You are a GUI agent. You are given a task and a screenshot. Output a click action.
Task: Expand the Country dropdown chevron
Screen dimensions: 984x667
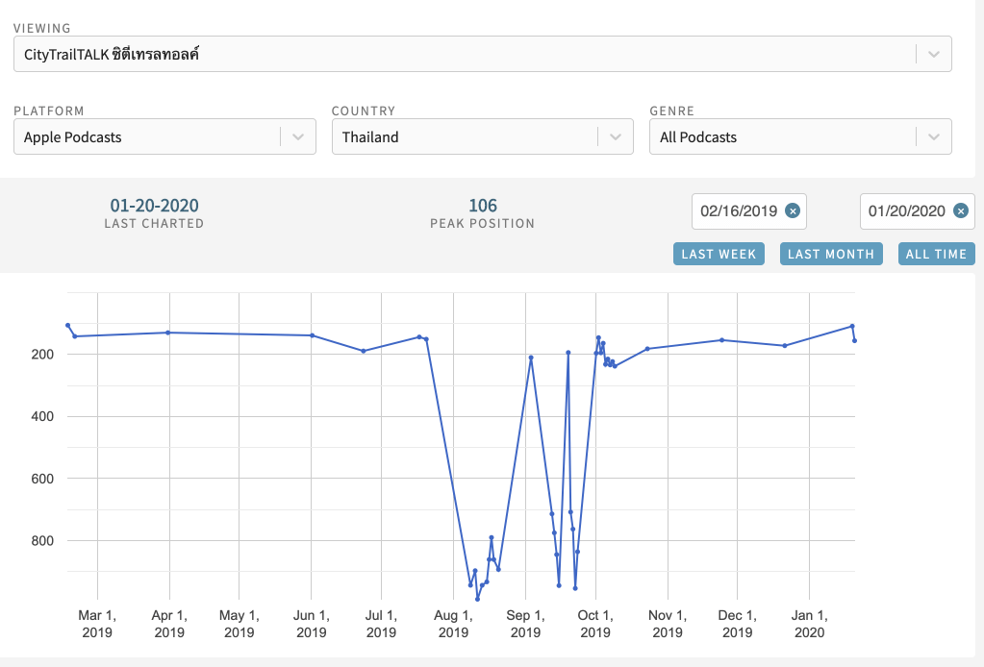click(615, 137)
